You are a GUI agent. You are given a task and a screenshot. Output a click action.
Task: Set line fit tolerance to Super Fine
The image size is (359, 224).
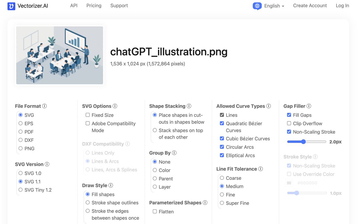[222, 203]
